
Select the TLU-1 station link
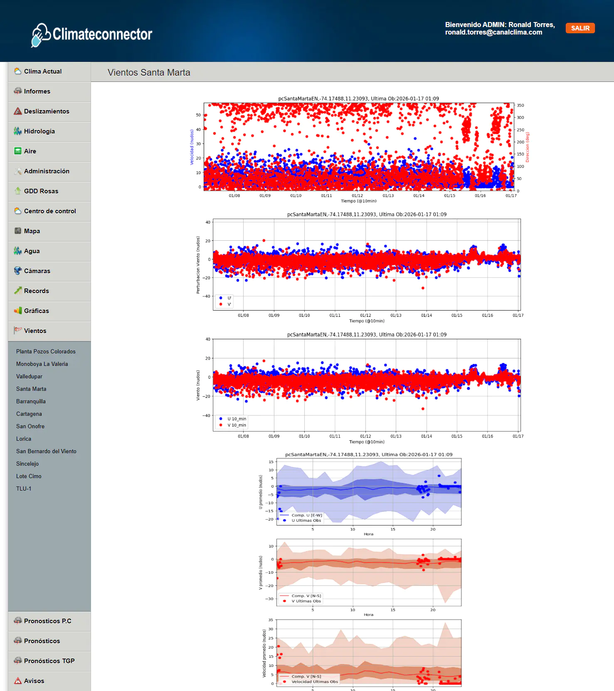(24, 489)
